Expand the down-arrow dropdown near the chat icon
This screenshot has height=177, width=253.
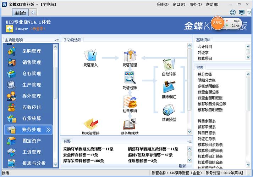249,12
